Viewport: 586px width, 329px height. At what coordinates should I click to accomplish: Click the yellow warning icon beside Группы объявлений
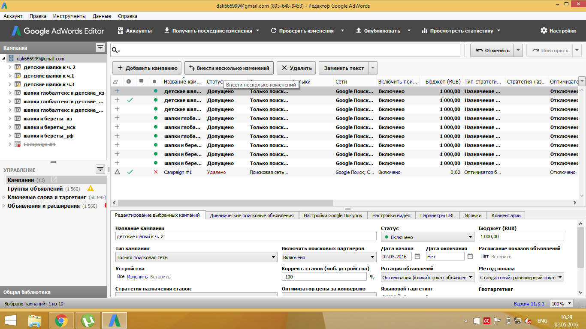pos(91,188)
